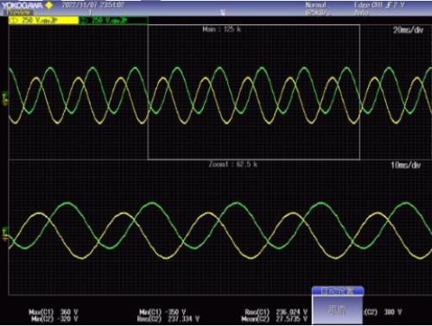432x326 pixels.
Task: Click the 20ms/div main timebase label
Action: tap(408, 30)
